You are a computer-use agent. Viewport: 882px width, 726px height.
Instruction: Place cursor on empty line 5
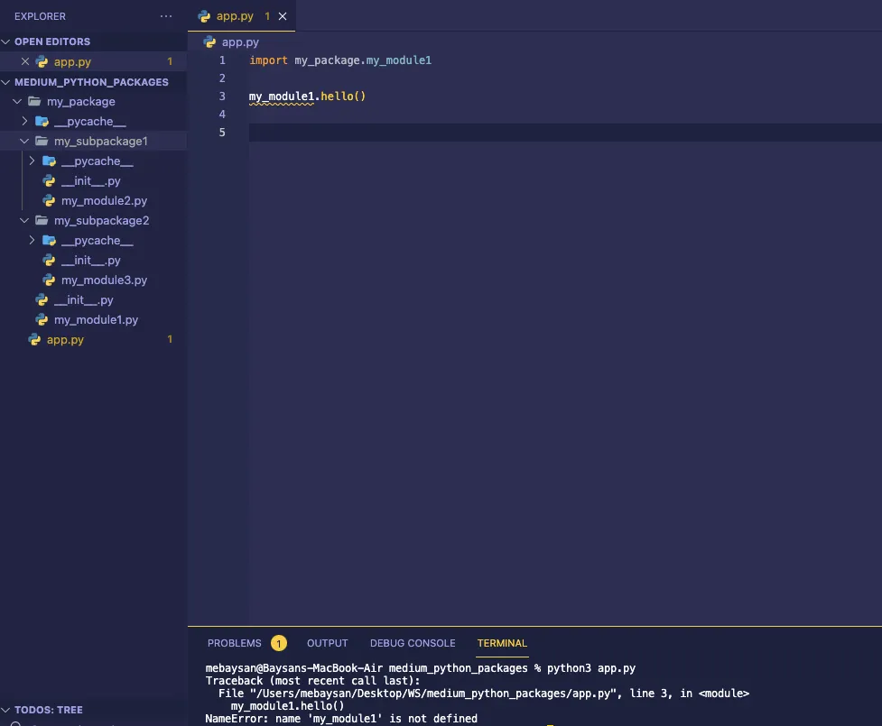[x=565, y=133]
